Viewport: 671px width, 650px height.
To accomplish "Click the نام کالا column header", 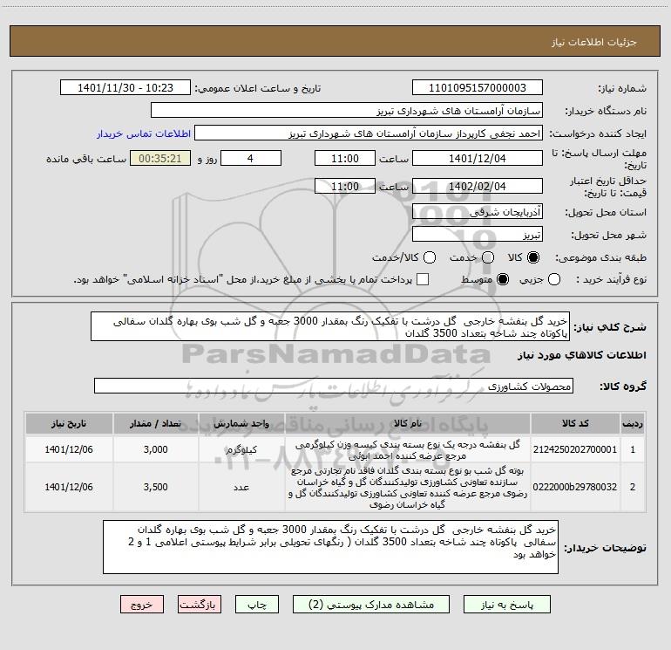I will pos(408,423).
